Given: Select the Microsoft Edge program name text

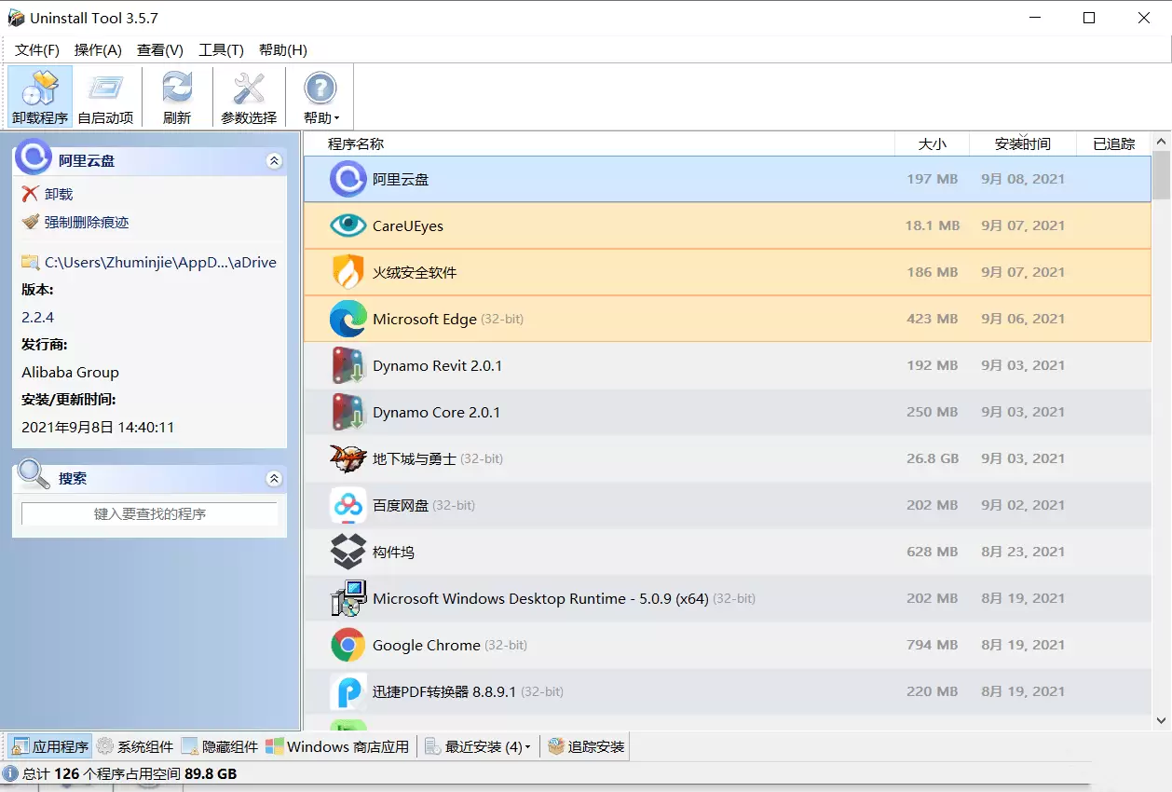Looking at the screenshot, I should pyautogui.click(x=424, y=319).
